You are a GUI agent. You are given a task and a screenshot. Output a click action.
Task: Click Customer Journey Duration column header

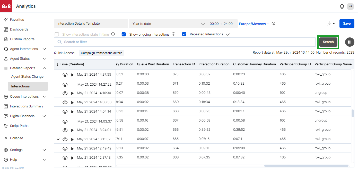coord(255,64)
